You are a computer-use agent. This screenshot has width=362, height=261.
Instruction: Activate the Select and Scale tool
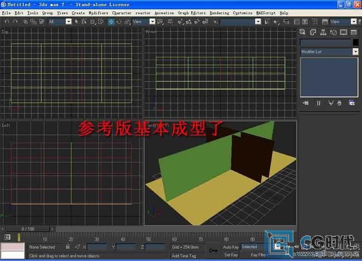[127, 22]
